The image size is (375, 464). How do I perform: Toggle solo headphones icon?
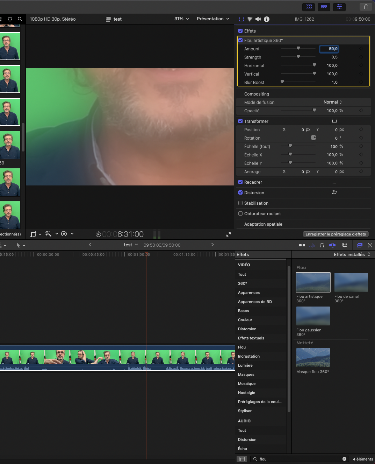point(322,245)
